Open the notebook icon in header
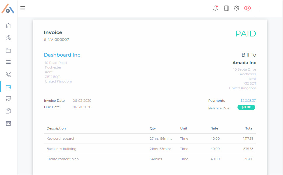Viewport: 283px width, 175px height. [x=226, y=8]
